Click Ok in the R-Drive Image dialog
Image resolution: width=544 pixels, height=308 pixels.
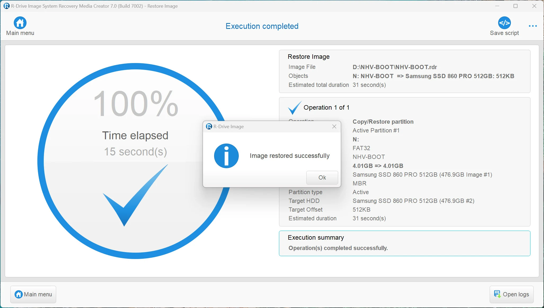coord(322,177)
